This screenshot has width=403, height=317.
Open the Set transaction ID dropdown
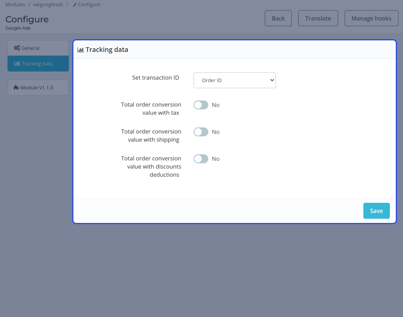pyautogui.click(x=234, y=80)
